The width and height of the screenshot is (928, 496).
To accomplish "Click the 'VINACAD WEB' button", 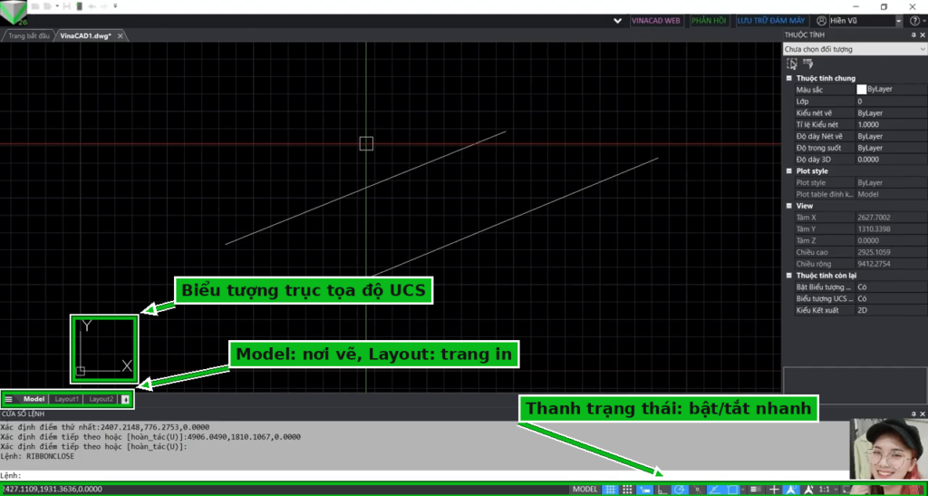I will 656,21.
